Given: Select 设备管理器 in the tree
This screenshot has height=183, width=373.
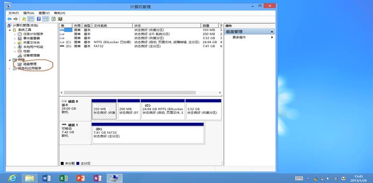Looking at the screenshot, I should (x=32, y=55).
